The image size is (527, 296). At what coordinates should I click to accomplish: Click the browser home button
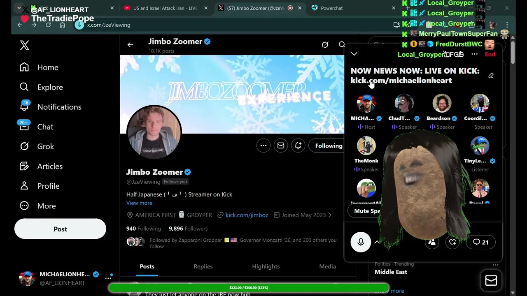(x=62, y=25)
